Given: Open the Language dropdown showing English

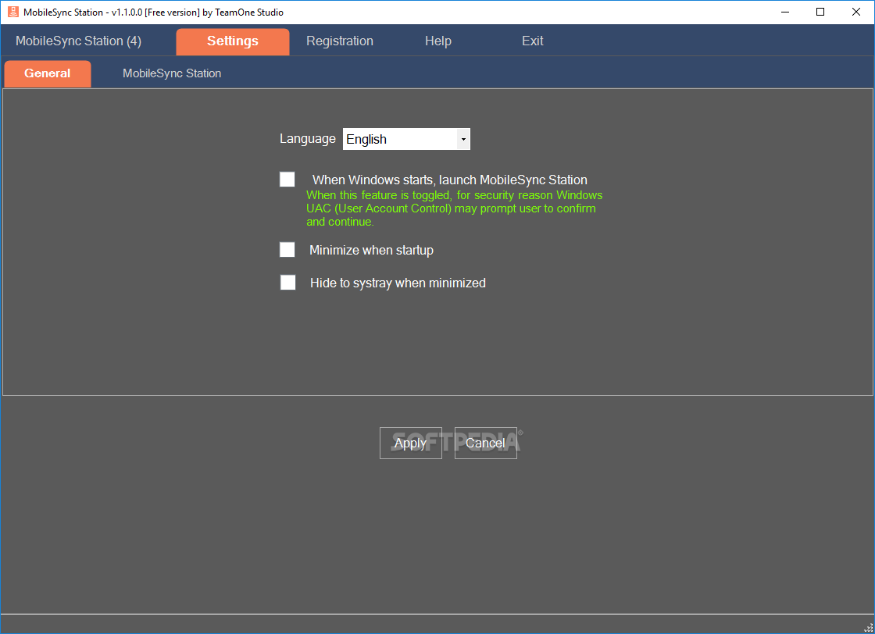Looking at the screenshot, I should coord(406,139).
